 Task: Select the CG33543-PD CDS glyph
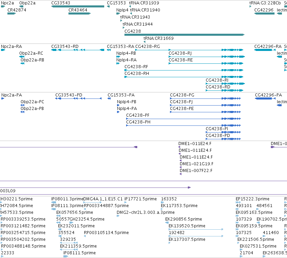tap(78, 98)
